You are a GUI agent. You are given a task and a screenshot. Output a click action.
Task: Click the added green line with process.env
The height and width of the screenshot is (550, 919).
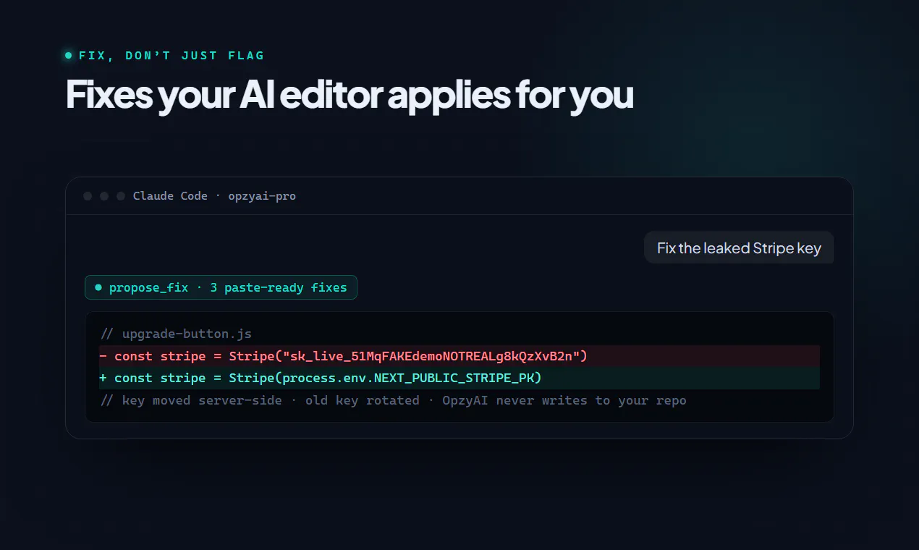tap(459, 378)
